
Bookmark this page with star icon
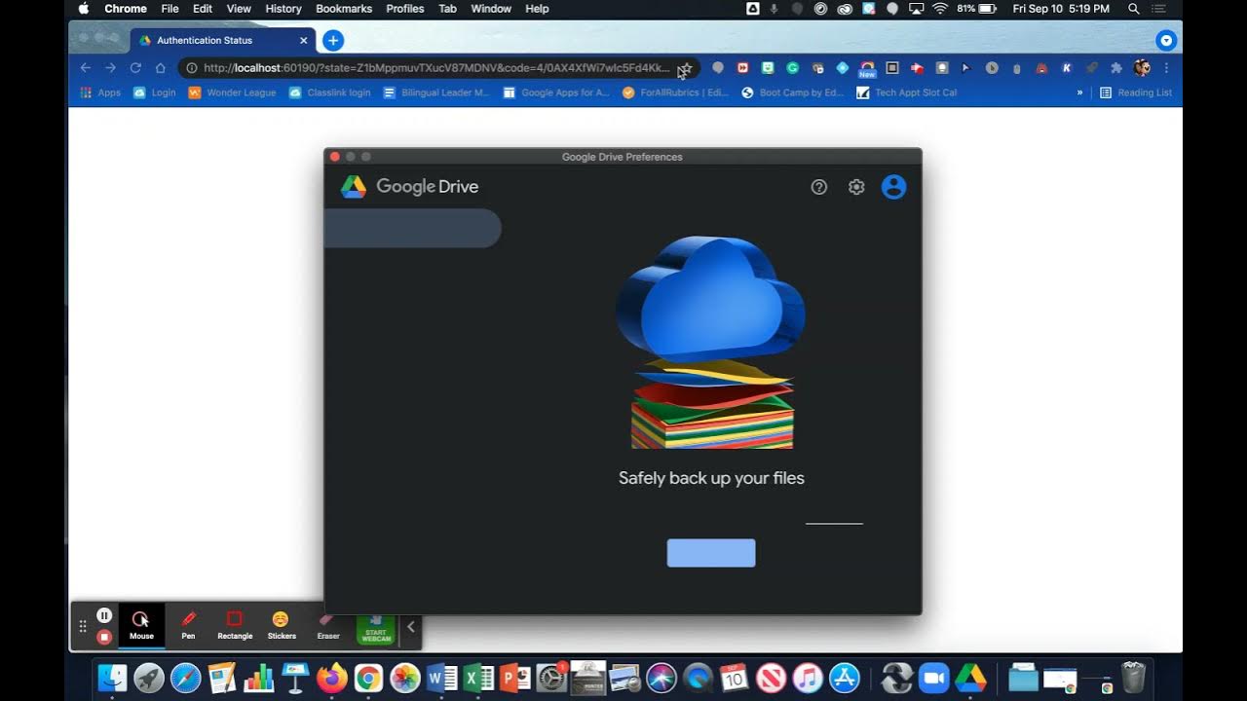686,68
